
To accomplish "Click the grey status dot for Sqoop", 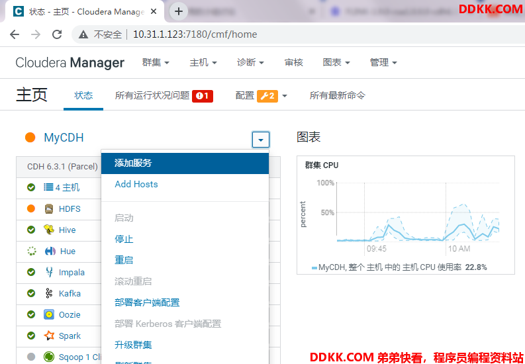I will click(31, 357).
